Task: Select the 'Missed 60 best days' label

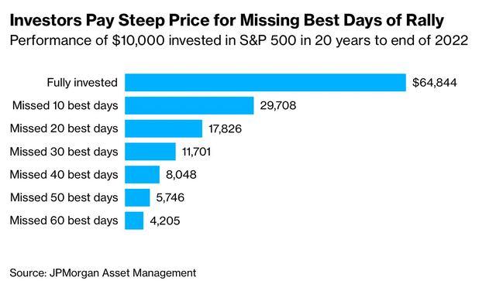Action: (x=64, y=221)
